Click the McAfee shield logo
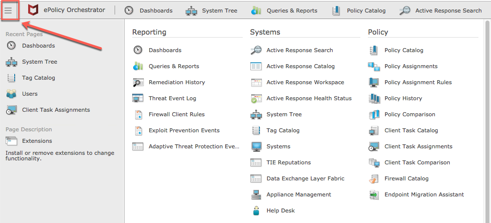491x223 pixels. click(33, 11)
